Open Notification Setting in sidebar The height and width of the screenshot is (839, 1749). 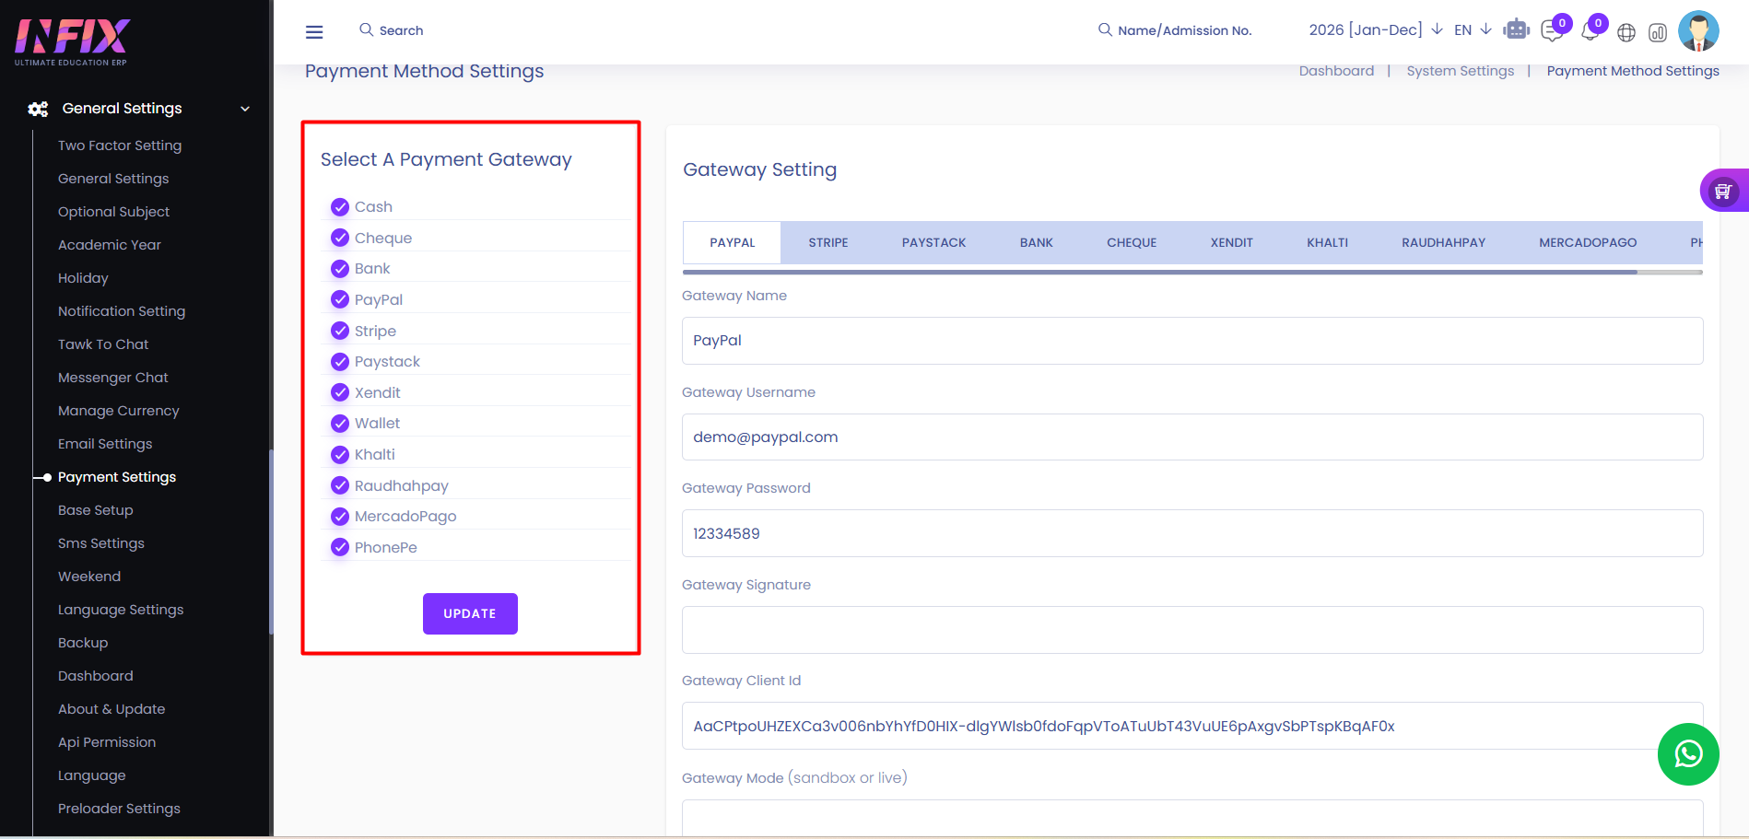click(x=122, y=311)
